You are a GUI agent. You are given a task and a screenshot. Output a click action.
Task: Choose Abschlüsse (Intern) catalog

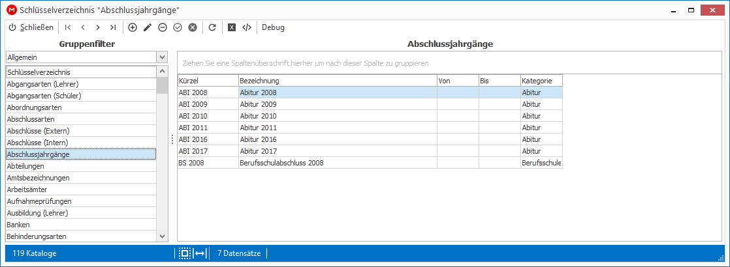tap(80, 143)
